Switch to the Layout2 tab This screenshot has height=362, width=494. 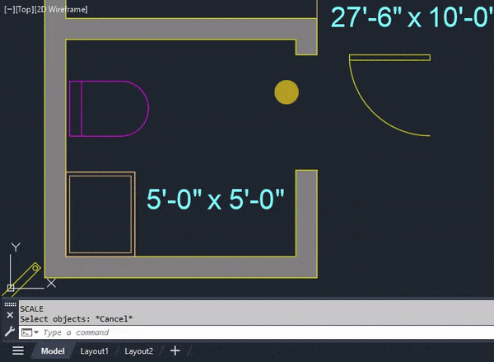pos(138,351)
